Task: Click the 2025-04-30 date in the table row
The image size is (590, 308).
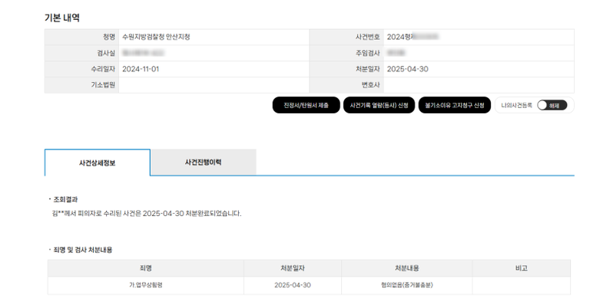Action: tap(292, 285)
